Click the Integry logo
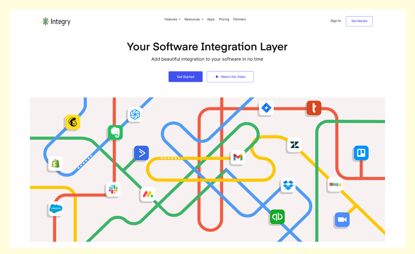Screen dimensions: 415x254 (x=56, y=21)
